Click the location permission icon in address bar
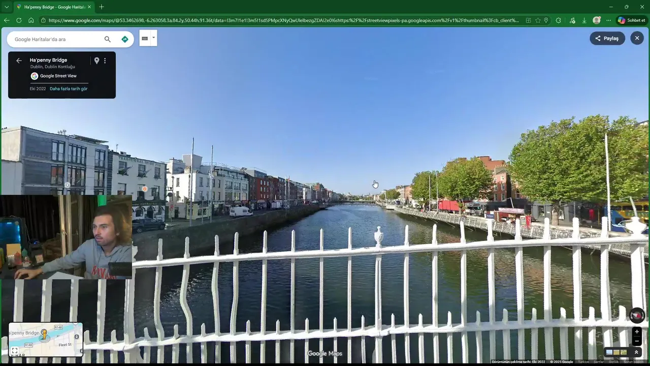 (x=546, y=20)
